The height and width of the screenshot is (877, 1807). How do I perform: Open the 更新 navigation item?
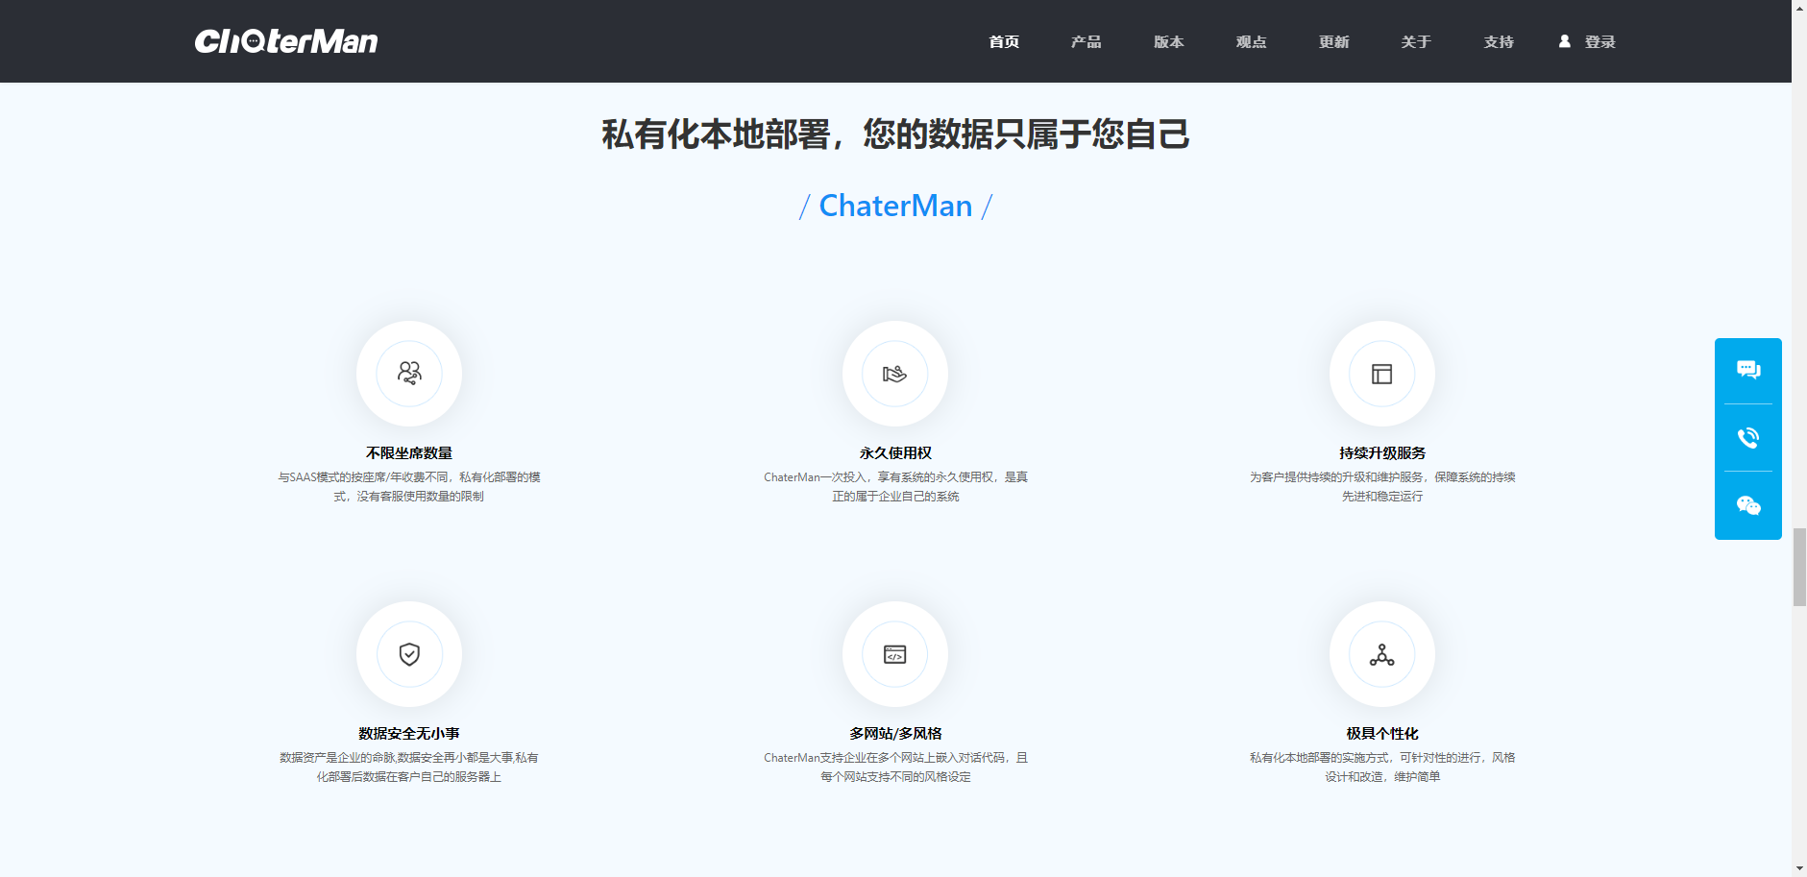pos(1333,41)
